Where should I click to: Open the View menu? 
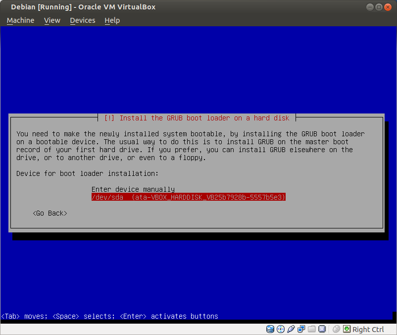[x=52, y=20]
